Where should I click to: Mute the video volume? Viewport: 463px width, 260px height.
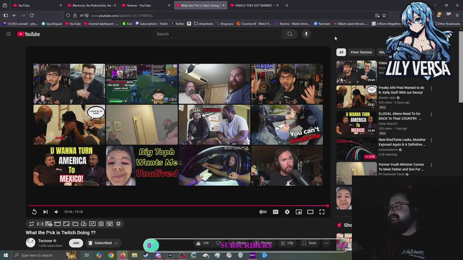(x=56, y=212)
